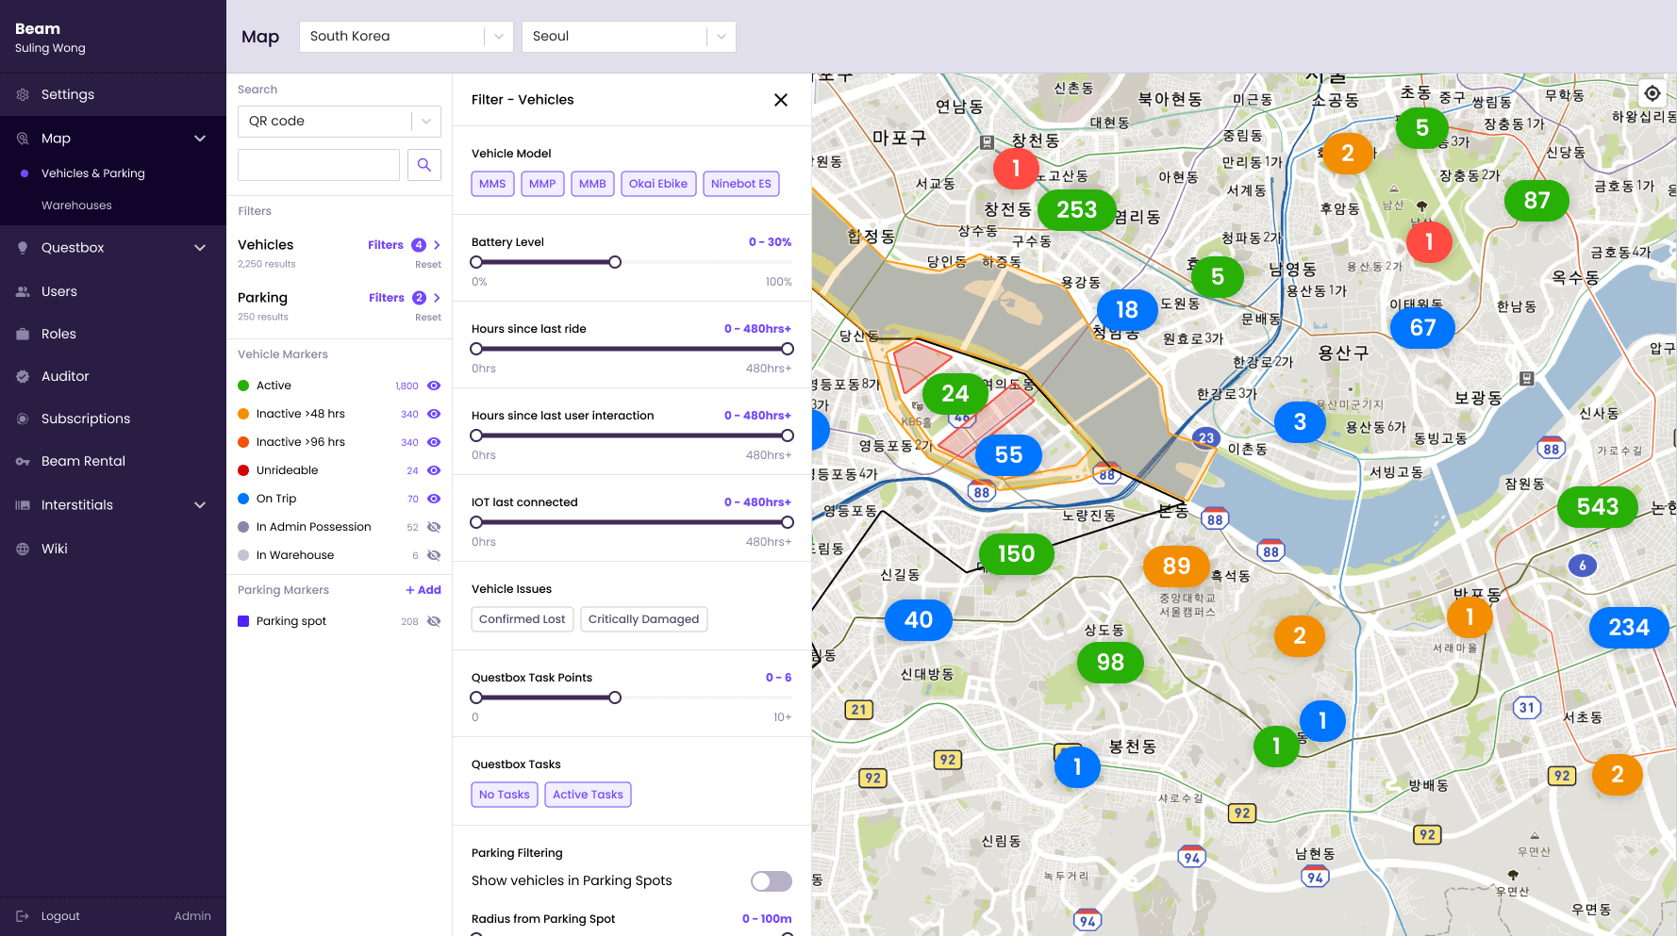Show In Admin Possession markers

click(434, 527)
